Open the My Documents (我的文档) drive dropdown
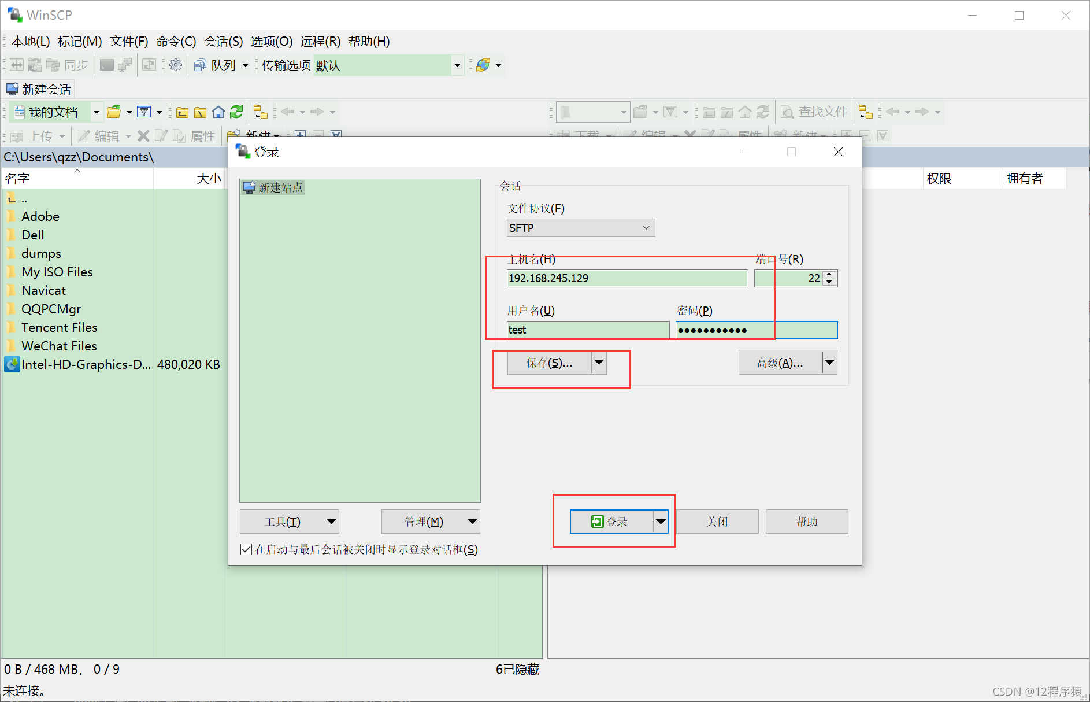1090x702 pixels. pyautogui.click(x=97, y=112)
